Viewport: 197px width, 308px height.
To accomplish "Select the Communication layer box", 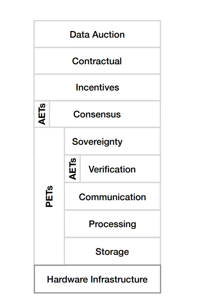I will 113,196.
